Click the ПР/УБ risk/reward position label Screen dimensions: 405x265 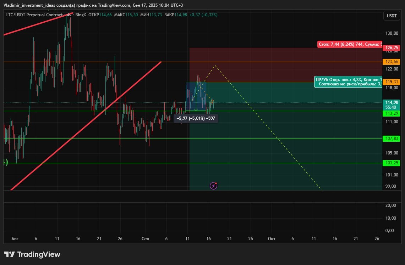click(348, 82)
